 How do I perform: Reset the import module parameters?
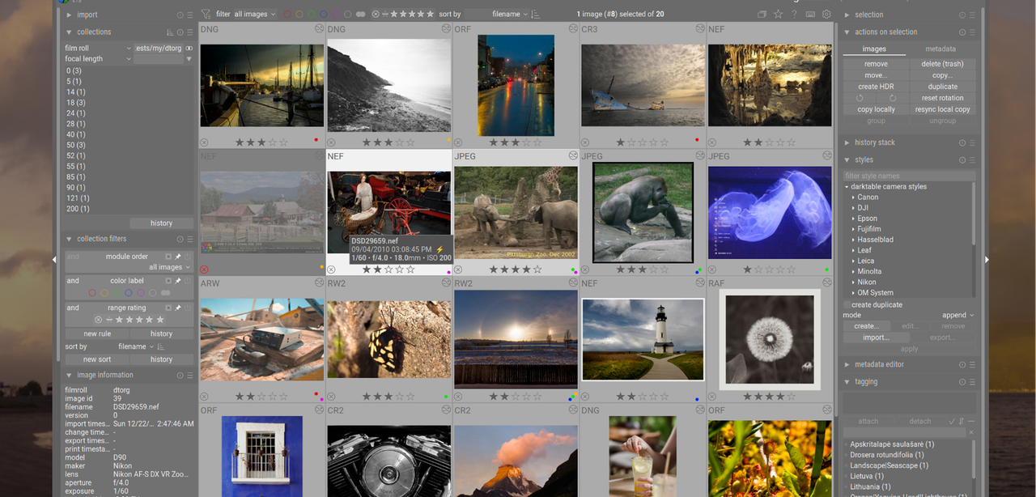180,15
